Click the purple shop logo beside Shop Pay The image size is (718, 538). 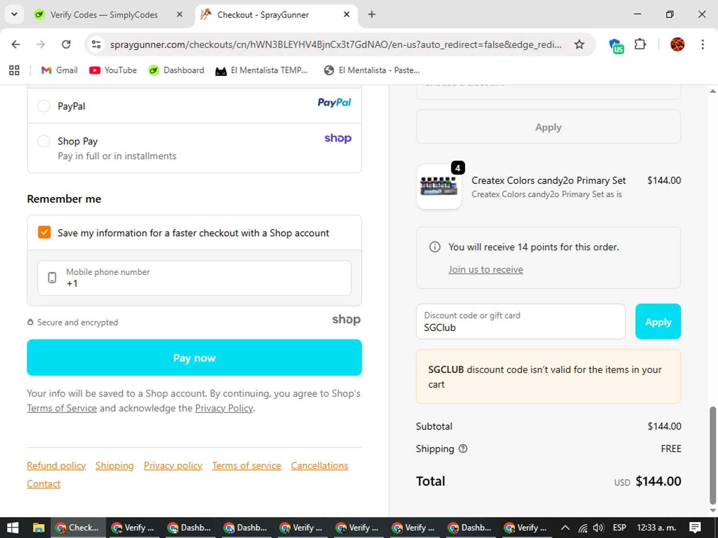click(338, 138)
